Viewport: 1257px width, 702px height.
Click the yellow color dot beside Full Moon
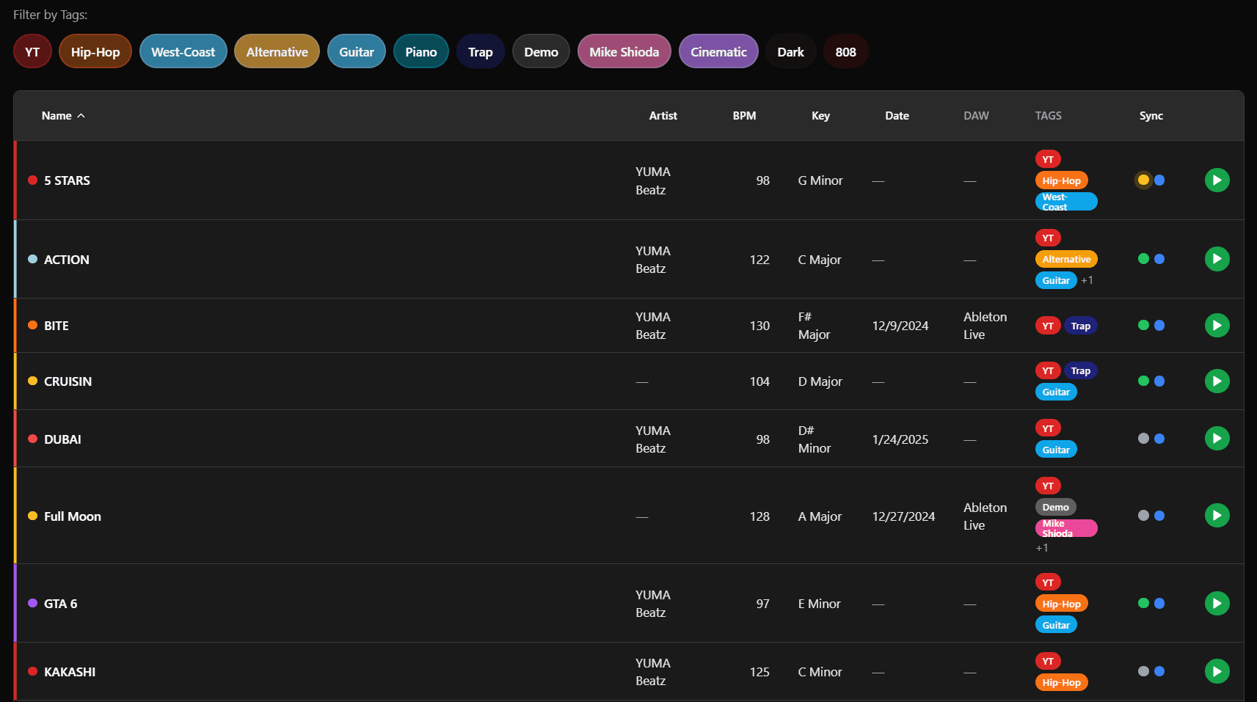click(x=32, y=516)
